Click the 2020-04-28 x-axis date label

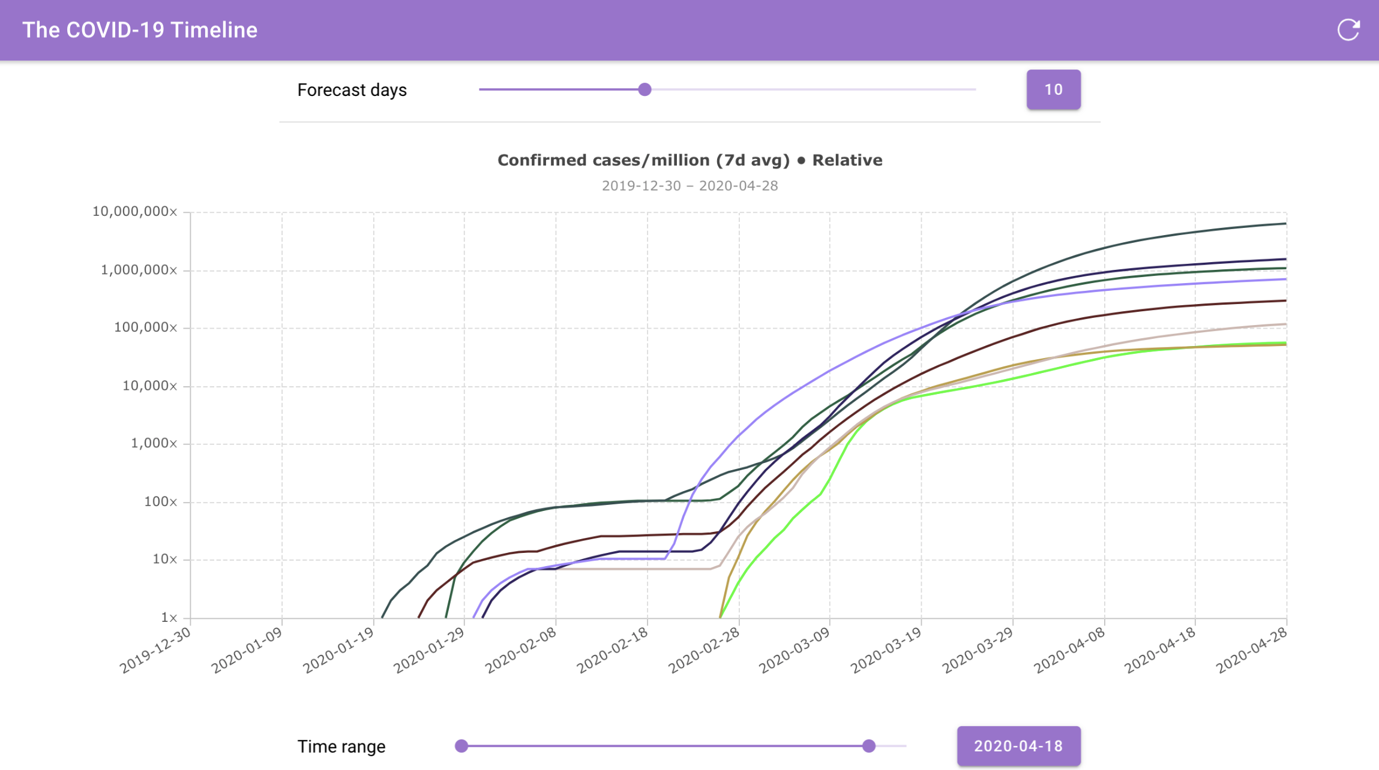click(1252, 650)
